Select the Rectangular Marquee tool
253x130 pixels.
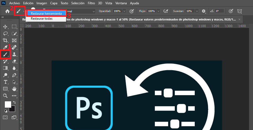pos(14,27)
